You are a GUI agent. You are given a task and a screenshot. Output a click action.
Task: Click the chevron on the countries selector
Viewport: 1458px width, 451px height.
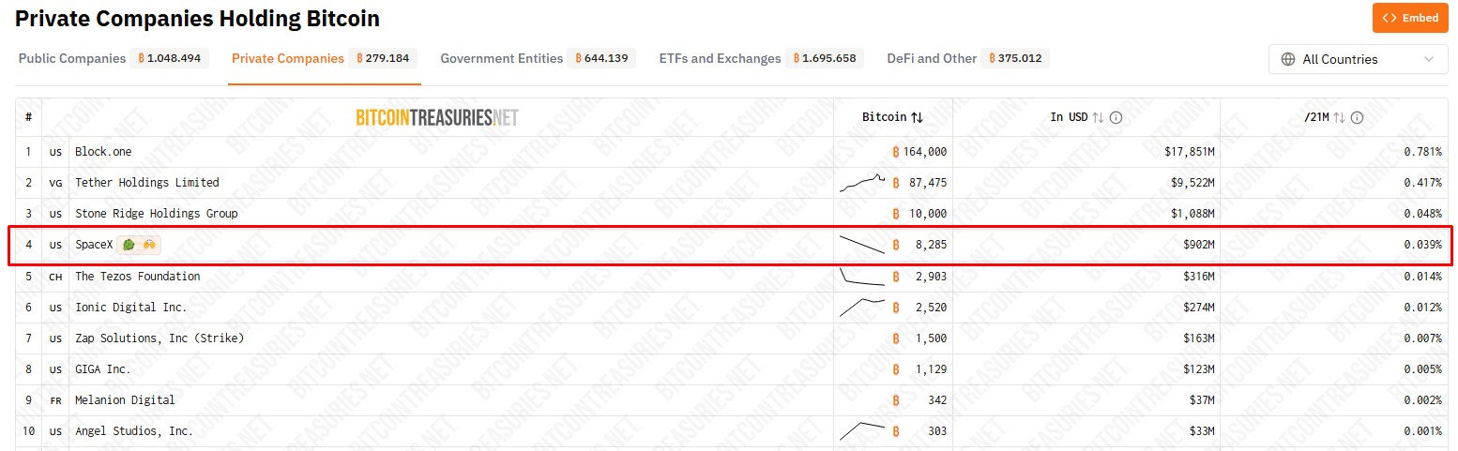tap(1429, 59)
